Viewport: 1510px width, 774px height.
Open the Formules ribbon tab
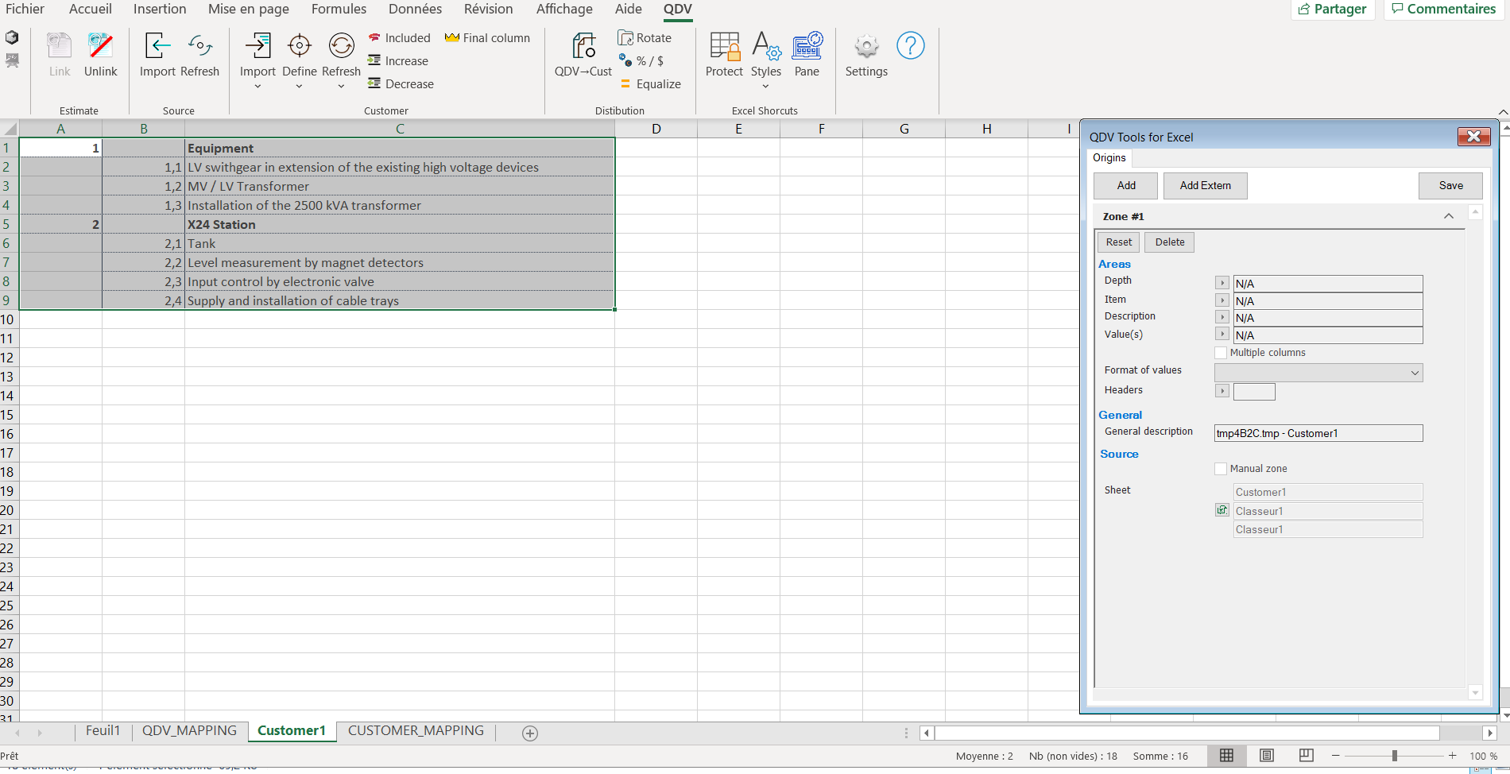[339, 10]
